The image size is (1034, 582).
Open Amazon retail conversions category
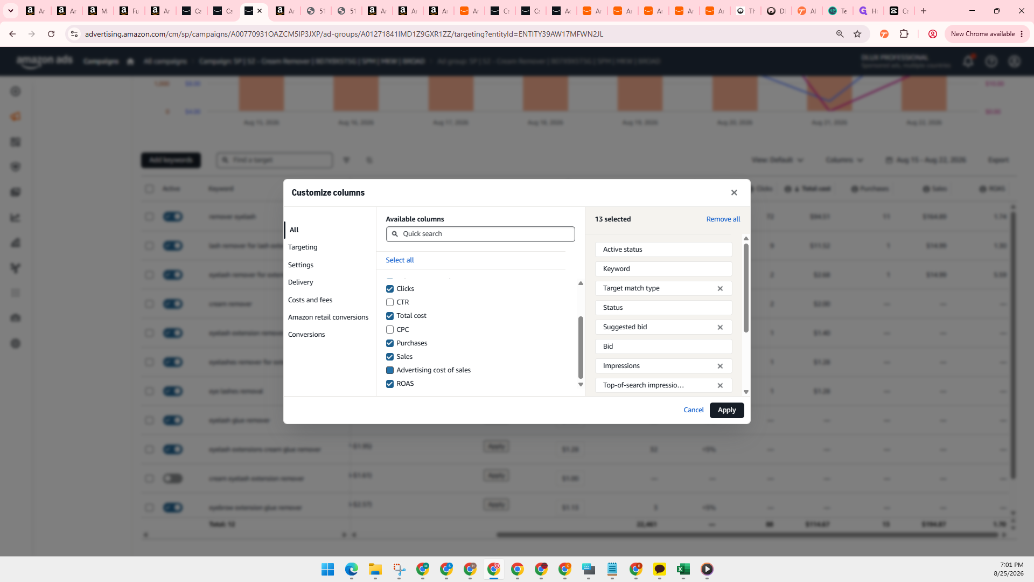328,317
